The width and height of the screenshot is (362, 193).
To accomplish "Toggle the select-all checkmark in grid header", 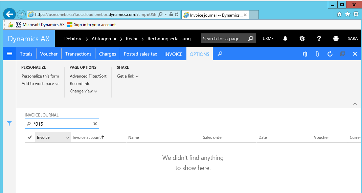I will coord(30,137).
